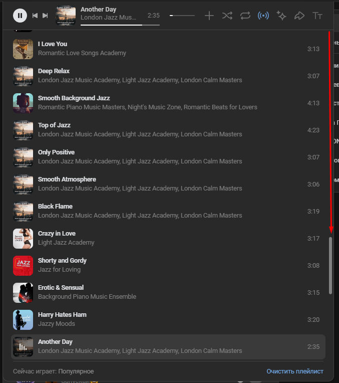Click the Erotic & Sensual cover thumbnail
Screen dimensions: 339x383
pos(23,293)
